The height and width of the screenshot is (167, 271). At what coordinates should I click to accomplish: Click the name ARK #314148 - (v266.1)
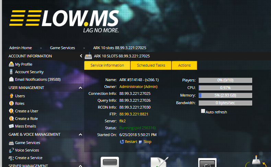tap(139, 80)
